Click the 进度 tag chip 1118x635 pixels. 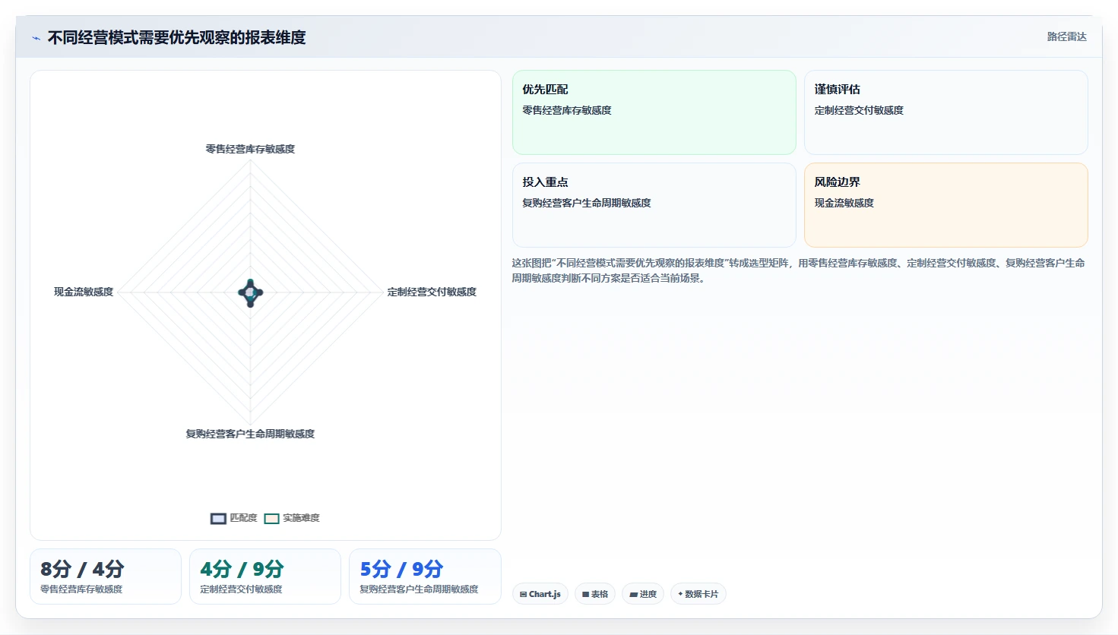point(643,594)
